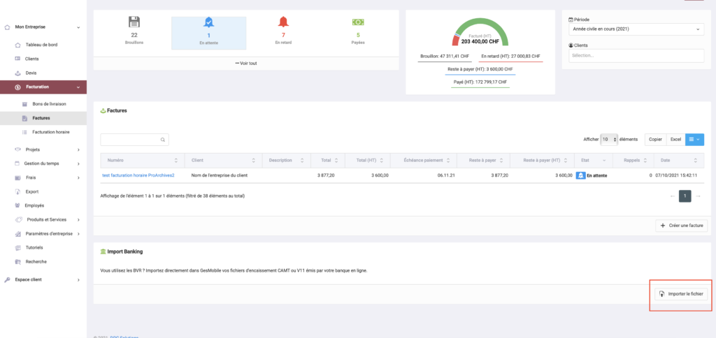Image resolution: width=716 pixels, height=338 pixels.
Task: Expand the Projets submenu chevron
Action: tap(78, 149)
